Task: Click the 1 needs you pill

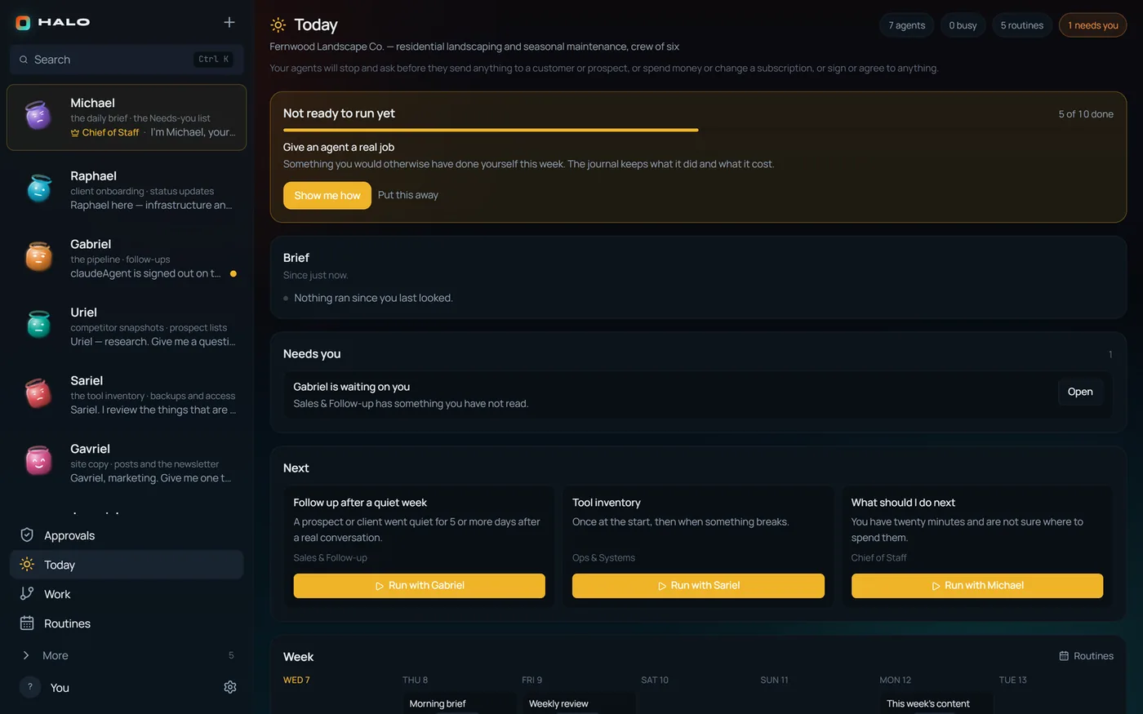Action: (x=1093, y=25)
